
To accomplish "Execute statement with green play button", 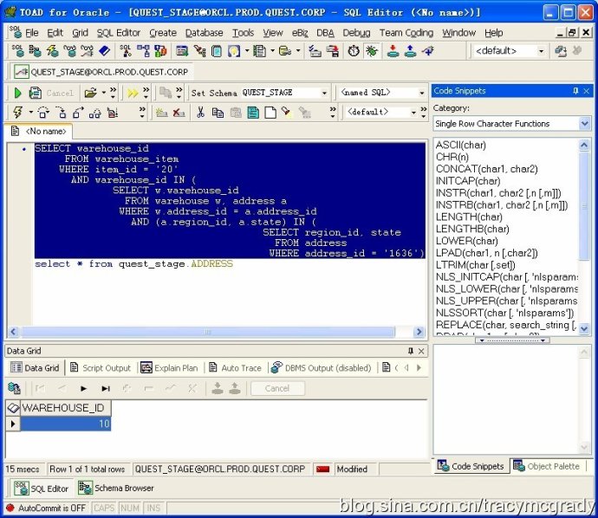I will [17, 93].
